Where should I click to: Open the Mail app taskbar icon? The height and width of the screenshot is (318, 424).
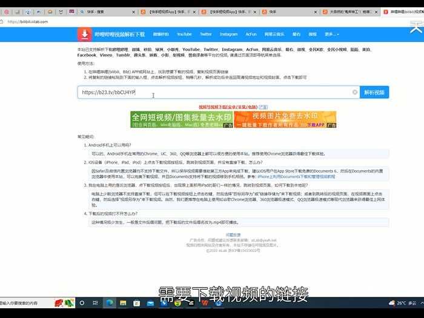tap(150, 303)
